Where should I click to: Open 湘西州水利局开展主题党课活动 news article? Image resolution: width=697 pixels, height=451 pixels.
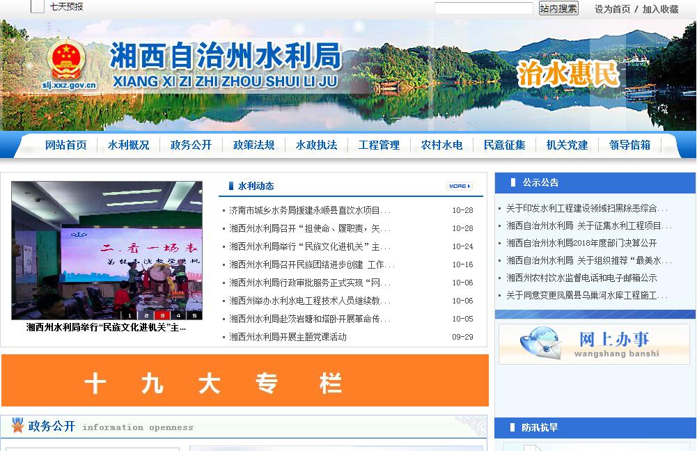pos(288,337)
